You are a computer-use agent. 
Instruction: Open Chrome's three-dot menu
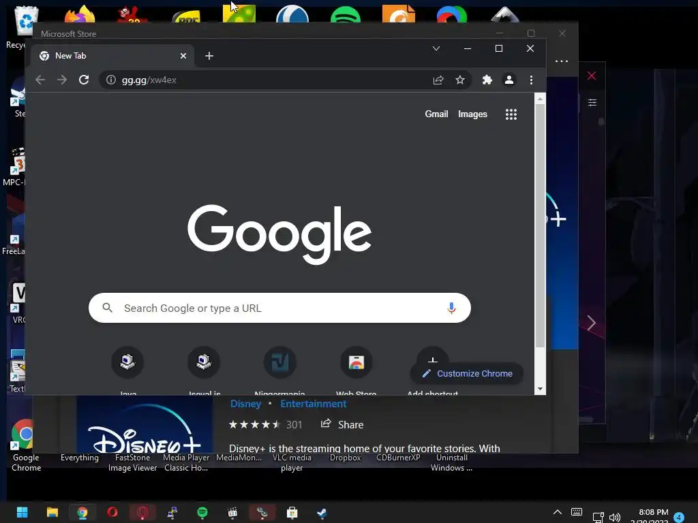[x=531, y=80]
